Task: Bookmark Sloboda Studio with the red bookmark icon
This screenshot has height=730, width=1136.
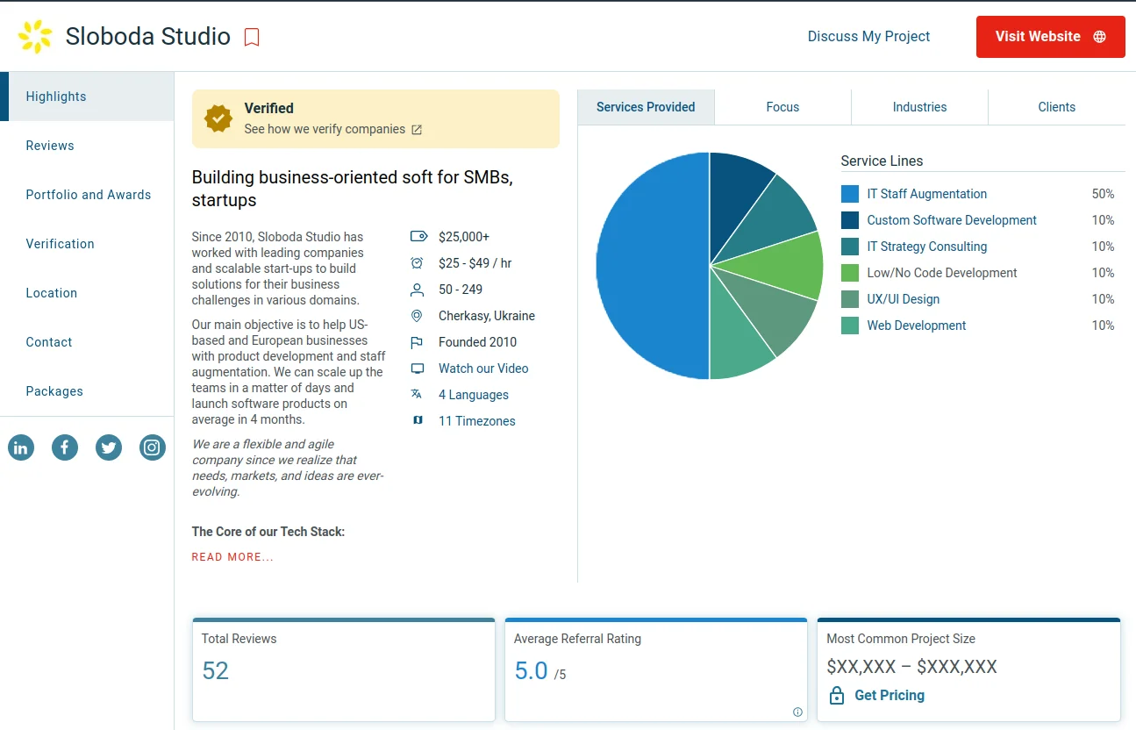Action: pos(252,37)
